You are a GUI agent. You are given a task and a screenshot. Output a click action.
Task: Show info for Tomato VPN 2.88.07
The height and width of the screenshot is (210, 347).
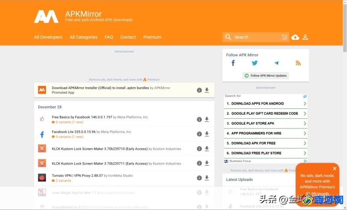point(199,178)
